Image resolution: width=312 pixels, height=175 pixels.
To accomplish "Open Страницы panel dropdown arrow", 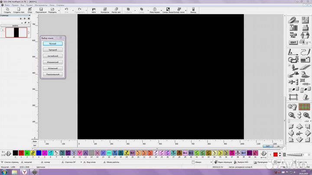I will coord(29,19).
